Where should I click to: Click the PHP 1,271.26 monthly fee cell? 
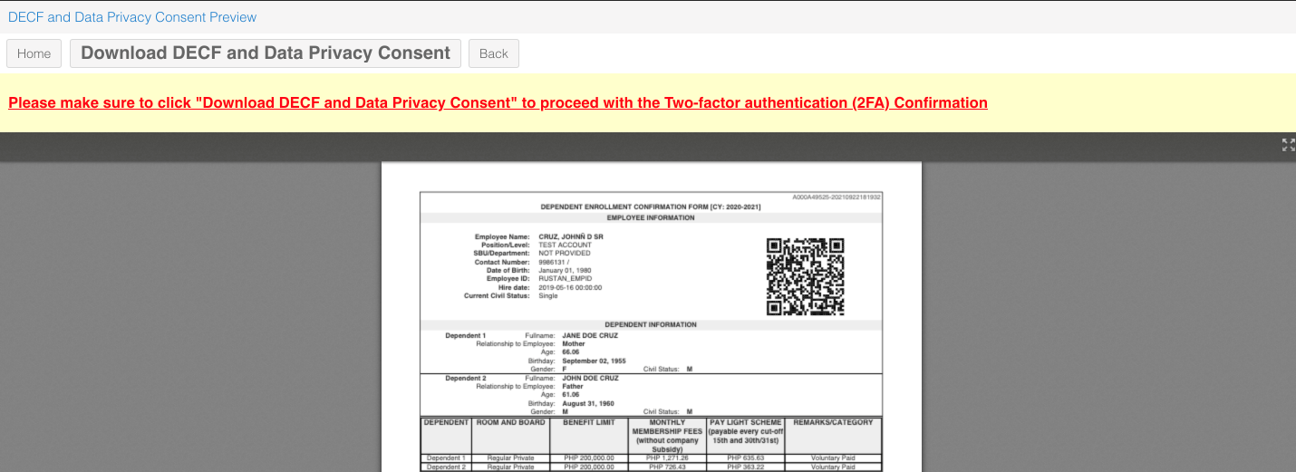666,458
